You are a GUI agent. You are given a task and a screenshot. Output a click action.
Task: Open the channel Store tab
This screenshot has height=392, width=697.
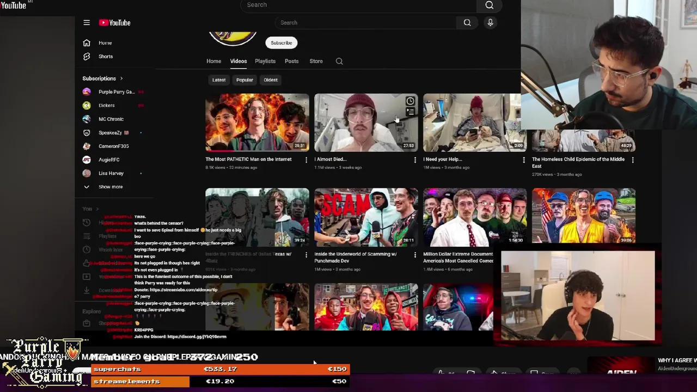pos(316,61)
